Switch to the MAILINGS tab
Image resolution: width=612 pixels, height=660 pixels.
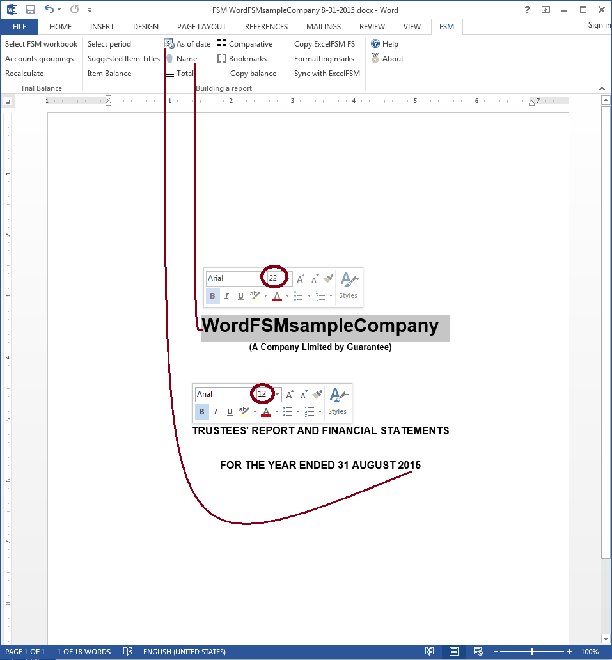tap(324, 26)
